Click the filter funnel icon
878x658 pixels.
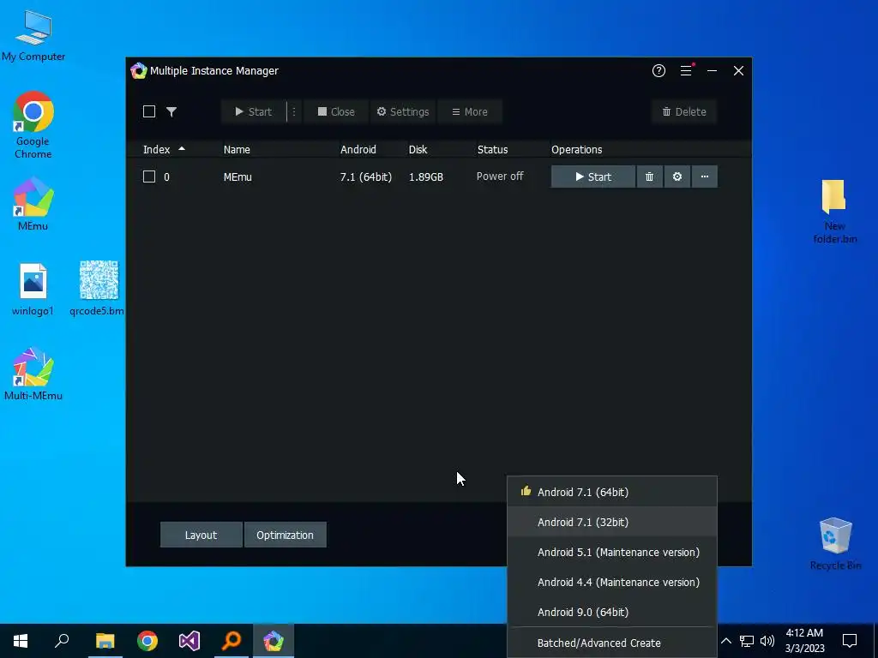[x=171, y=112]
